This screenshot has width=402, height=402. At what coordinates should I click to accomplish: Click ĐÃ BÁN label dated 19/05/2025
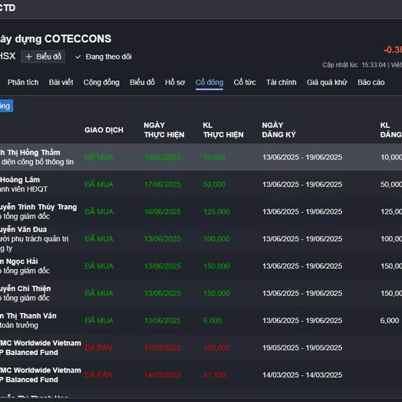point(98,348)
